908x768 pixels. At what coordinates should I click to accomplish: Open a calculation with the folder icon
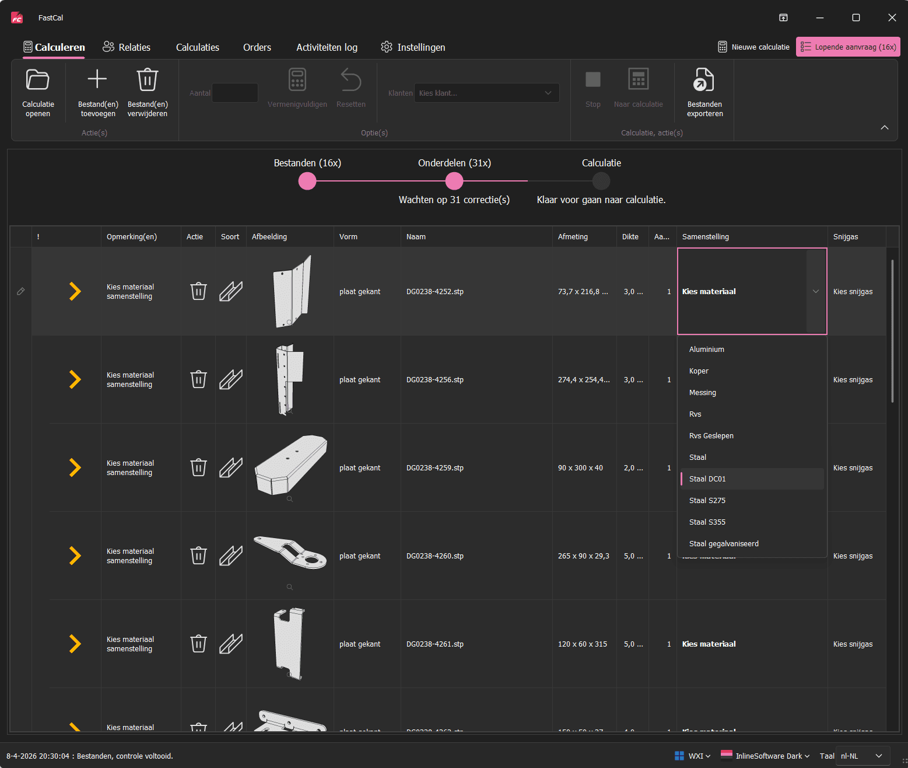(x=38, y=81)
